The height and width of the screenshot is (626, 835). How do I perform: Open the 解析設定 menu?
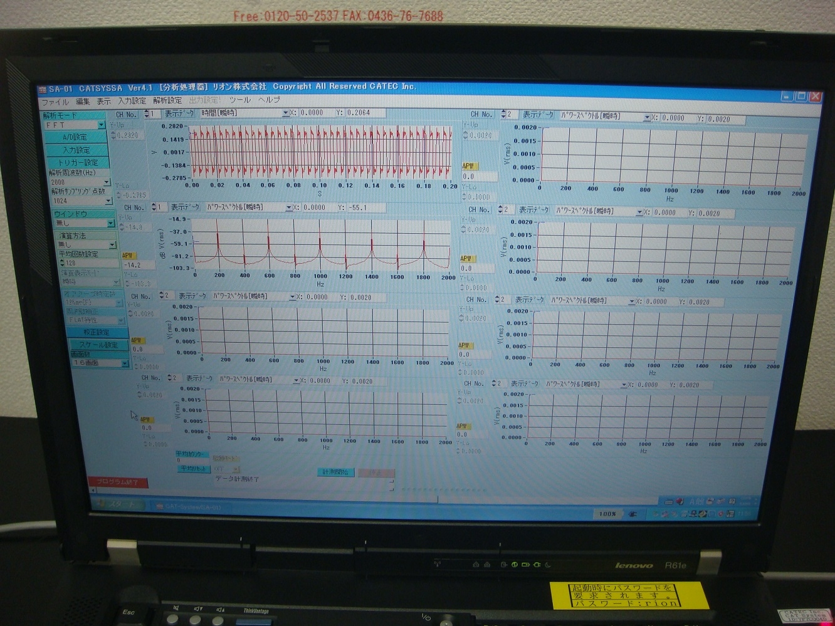(167, 100)
